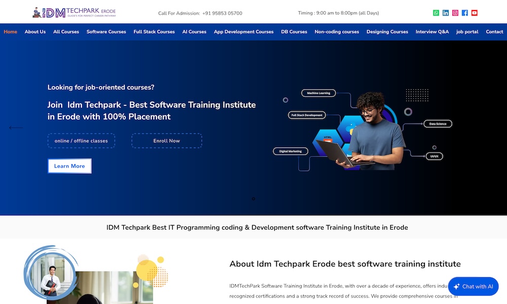Open the All Courses dropdown
This screenshot has height=304, width=507.
coord(66,31)
